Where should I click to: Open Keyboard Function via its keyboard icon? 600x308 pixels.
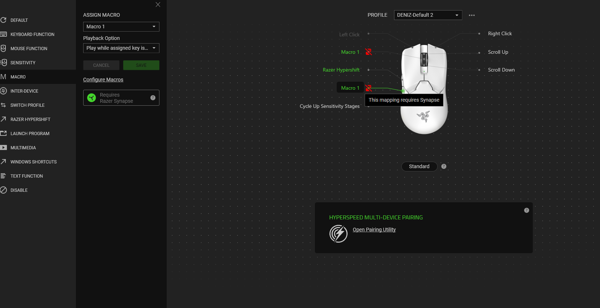tap(3, 34)
